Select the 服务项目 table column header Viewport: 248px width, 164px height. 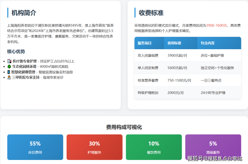tap(145, 43)
